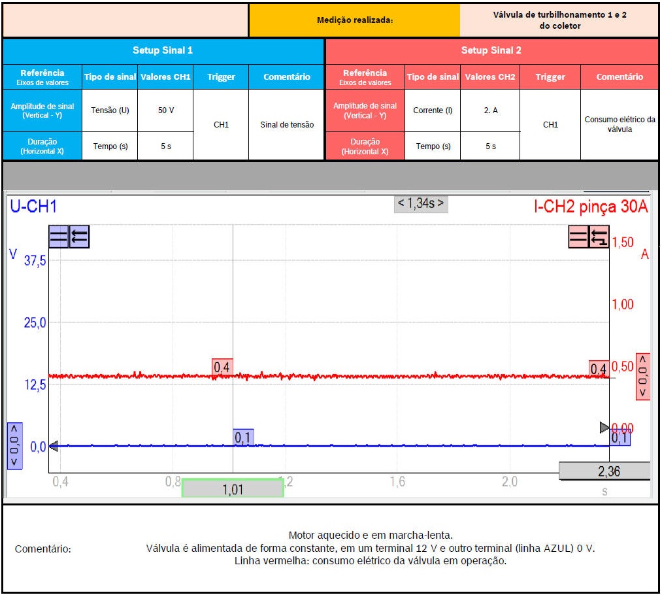Viewport: 662px width, 595px height.
Task: Click the blue CH1 vertical offset control
Action: point(14,445)
